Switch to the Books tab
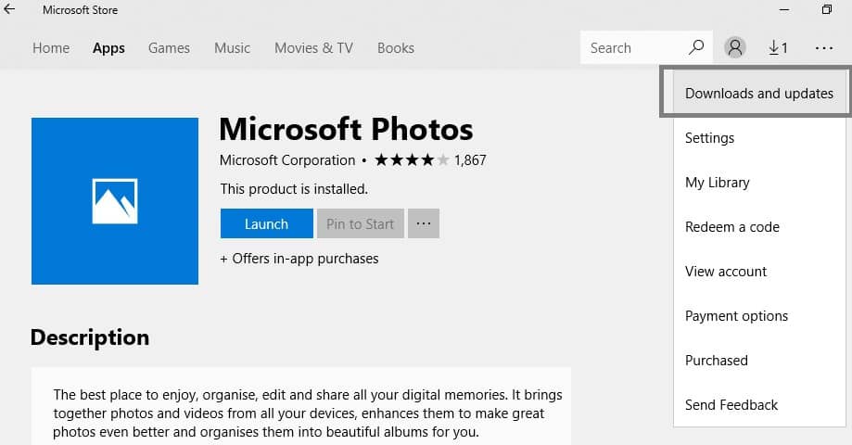This screenshot has height=445, width=852. pyautogui.click(x=396, y=48)
